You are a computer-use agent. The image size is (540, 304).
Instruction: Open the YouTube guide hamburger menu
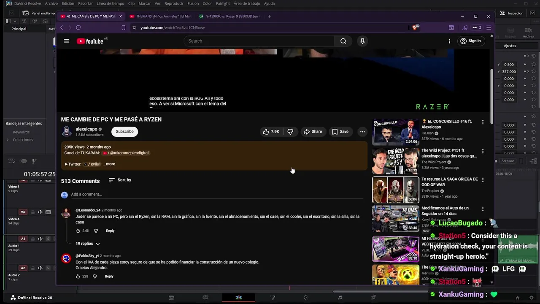66,41
